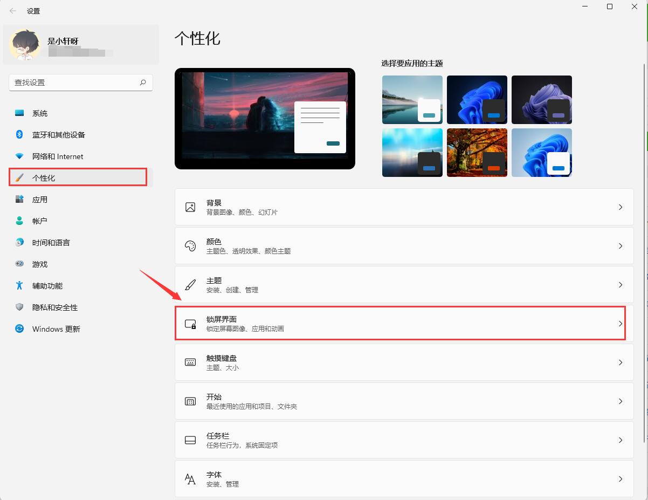Expand the 颜色 settings chevron
This screenshot has height=500, width=648.
[x=620, y=245]
